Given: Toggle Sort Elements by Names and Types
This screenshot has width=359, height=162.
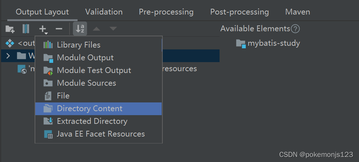Looking at the screenshot, I should pos(80,29).
